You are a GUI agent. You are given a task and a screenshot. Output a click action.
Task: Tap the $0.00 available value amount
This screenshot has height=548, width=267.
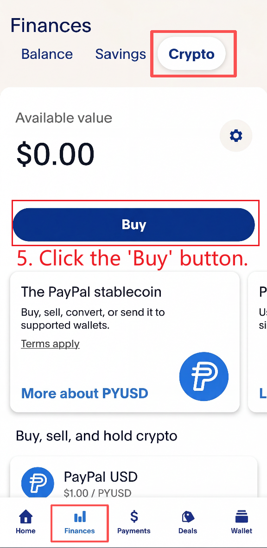56,154
